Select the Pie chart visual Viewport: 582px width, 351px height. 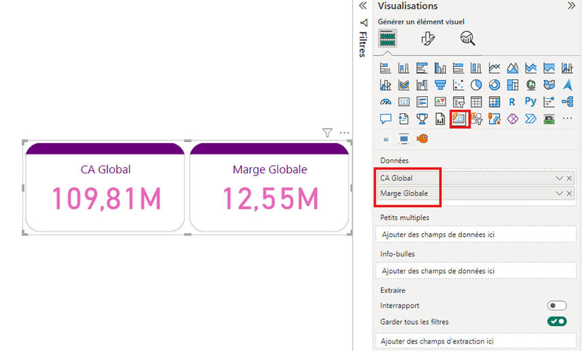pos(476,85)
